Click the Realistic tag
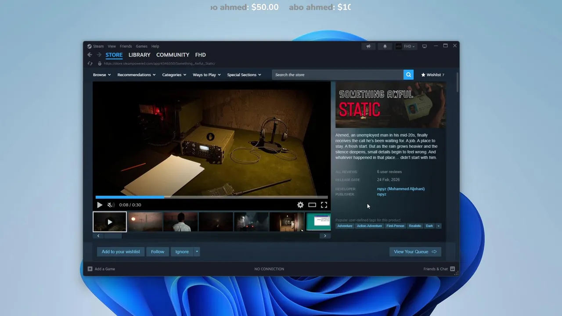This screenshot has width=562, height=316. [415, 226]
